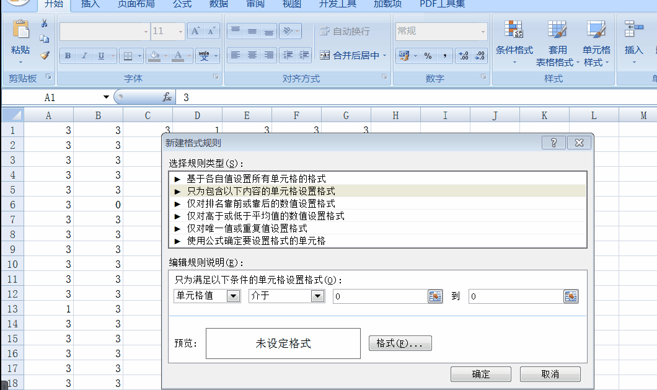Click the Align Text Left icon
The width and height of the screenshot is (657, 390).
click(236, 55)
